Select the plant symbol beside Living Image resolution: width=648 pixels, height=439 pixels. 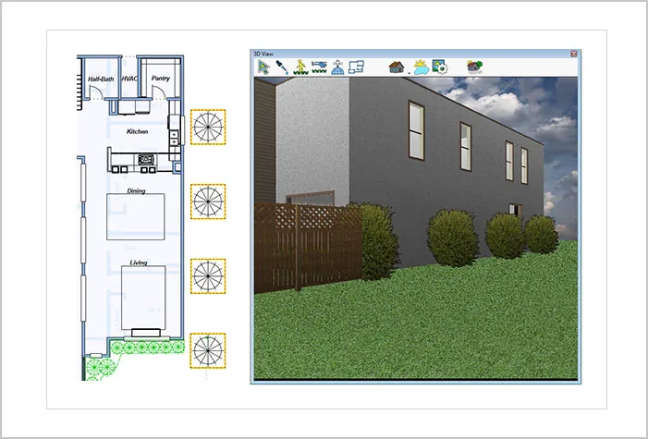(x=208, y=276)
